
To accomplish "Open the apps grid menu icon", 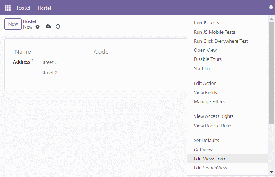I will [8, 8].
